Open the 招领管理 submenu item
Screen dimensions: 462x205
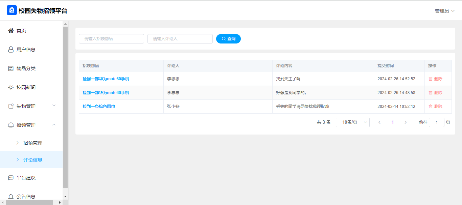pos(33,143)
